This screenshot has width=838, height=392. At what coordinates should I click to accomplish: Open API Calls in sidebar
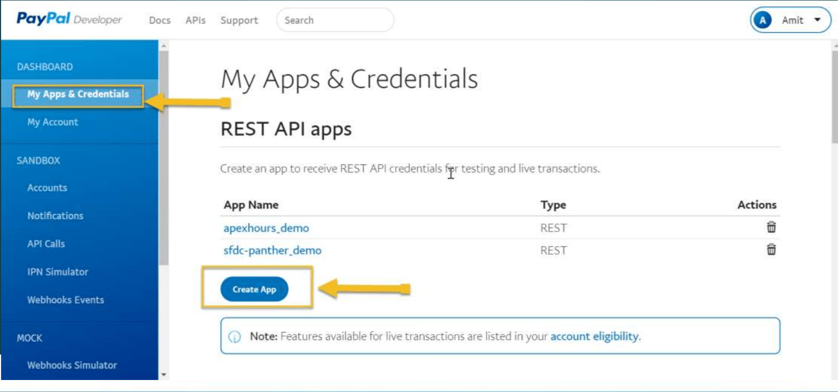click(x=46, y=243)
